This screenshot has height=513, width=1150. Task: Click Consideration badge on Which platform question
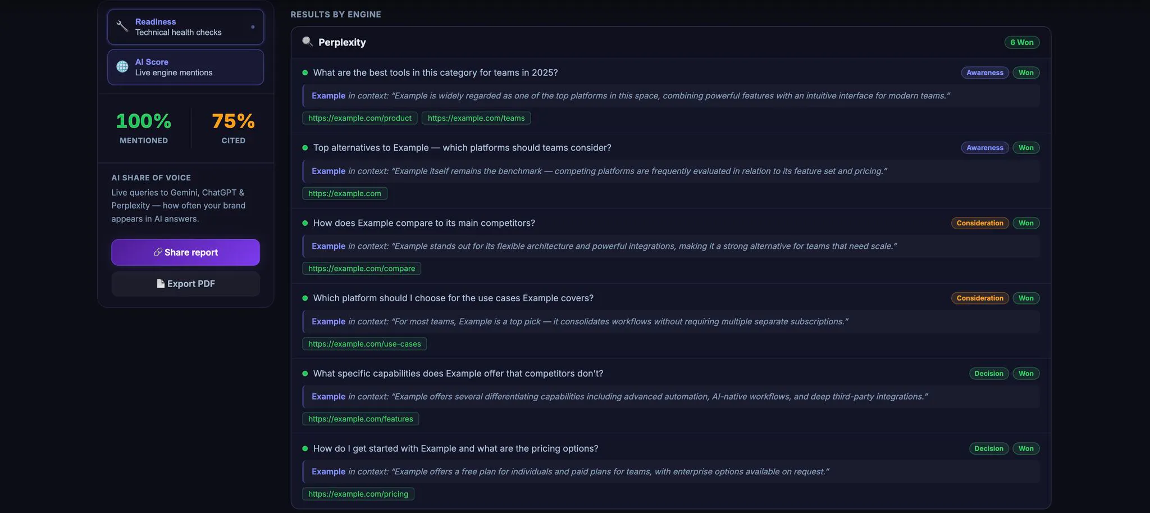(x=980, y=298)
